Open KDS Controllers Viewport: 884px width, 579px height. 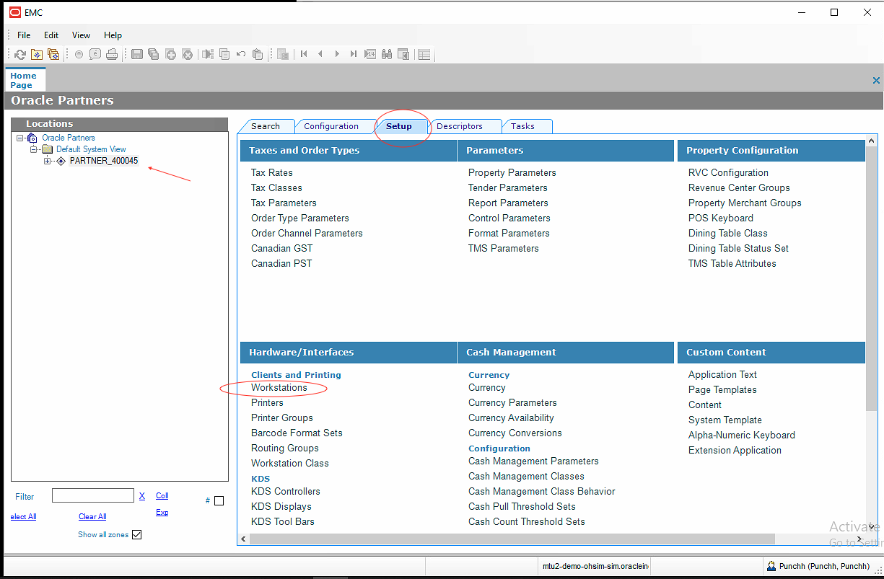[286, 492]
